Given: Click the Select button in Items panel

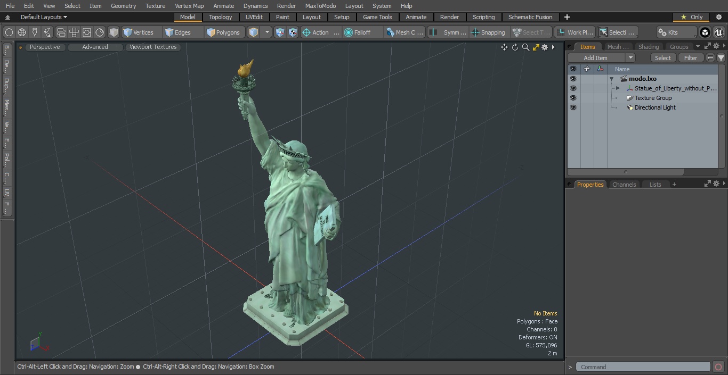Looking at the screenshot, I should [x=663, y=58].
